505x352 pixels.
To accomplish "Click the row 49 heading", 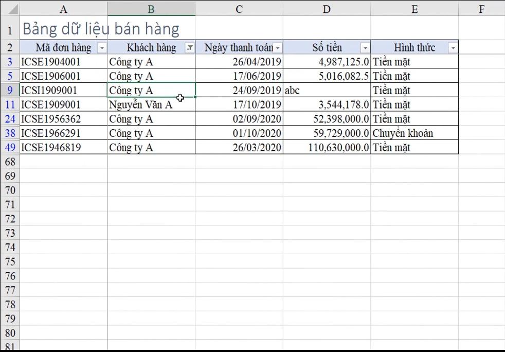I will (10, 147).
